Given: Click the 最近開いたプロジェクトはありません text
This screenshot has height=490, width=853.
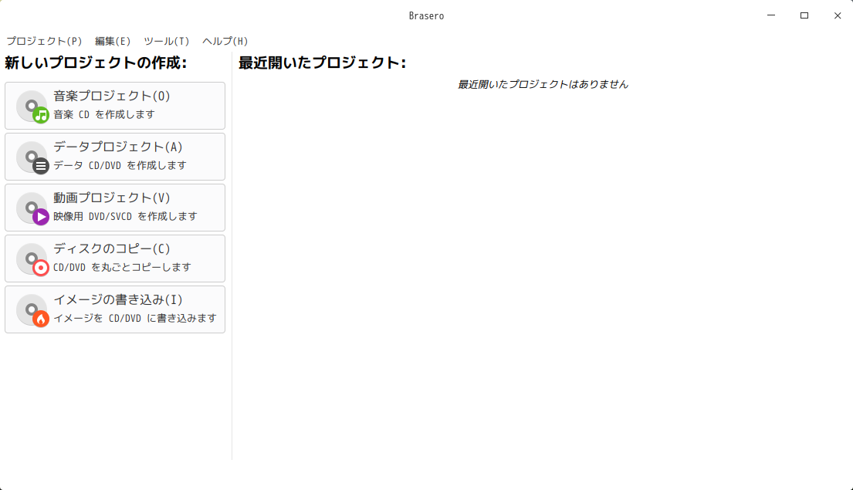Looking at the screenshot, I should (x=543, y=84).
